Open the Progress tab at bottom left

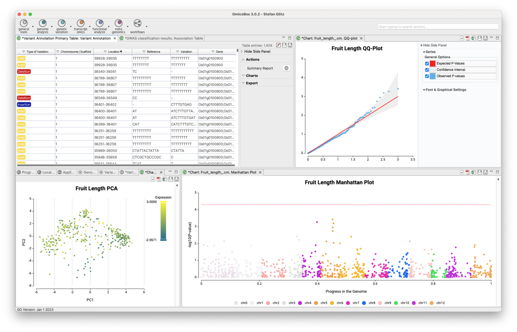tap(25, 172)
